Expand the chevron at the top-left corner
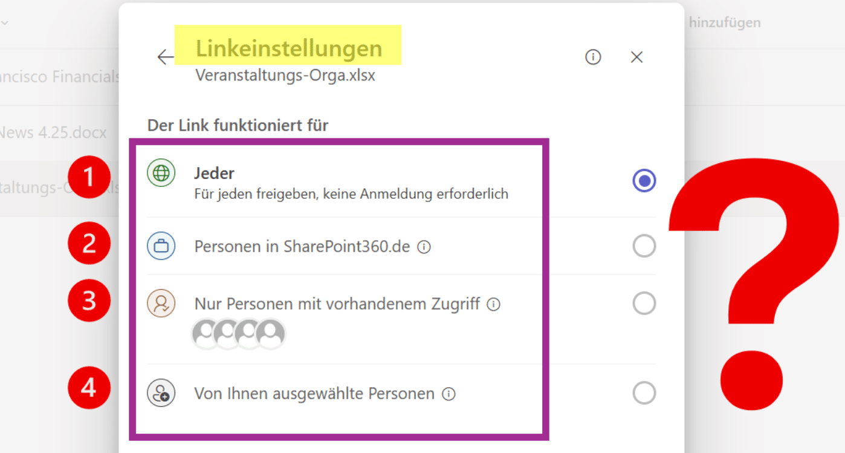 (5, 23)
